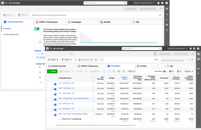Image resolution: width=201 pixels, height=130 pixels.
Task: Click the help question mark in back window
Action: [x=167, y=3]
